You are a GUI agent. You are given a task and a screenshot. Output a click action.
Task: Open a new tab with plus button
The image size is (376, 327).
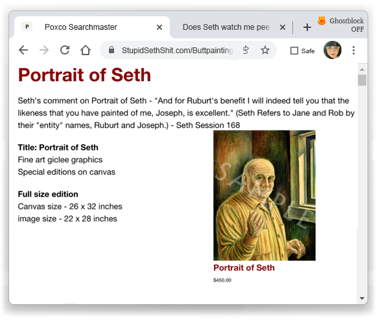click(x=307, y=27)
